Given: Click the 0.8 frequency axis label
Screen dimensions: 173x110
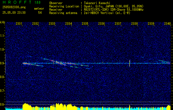Looking at the screenshot, I should [x=2, y=77].
